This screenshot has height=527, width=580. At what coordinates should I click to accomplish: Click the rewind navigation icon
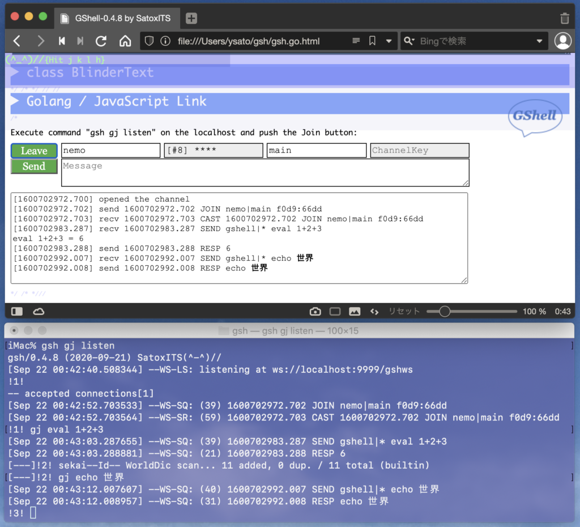coord(61,41)
